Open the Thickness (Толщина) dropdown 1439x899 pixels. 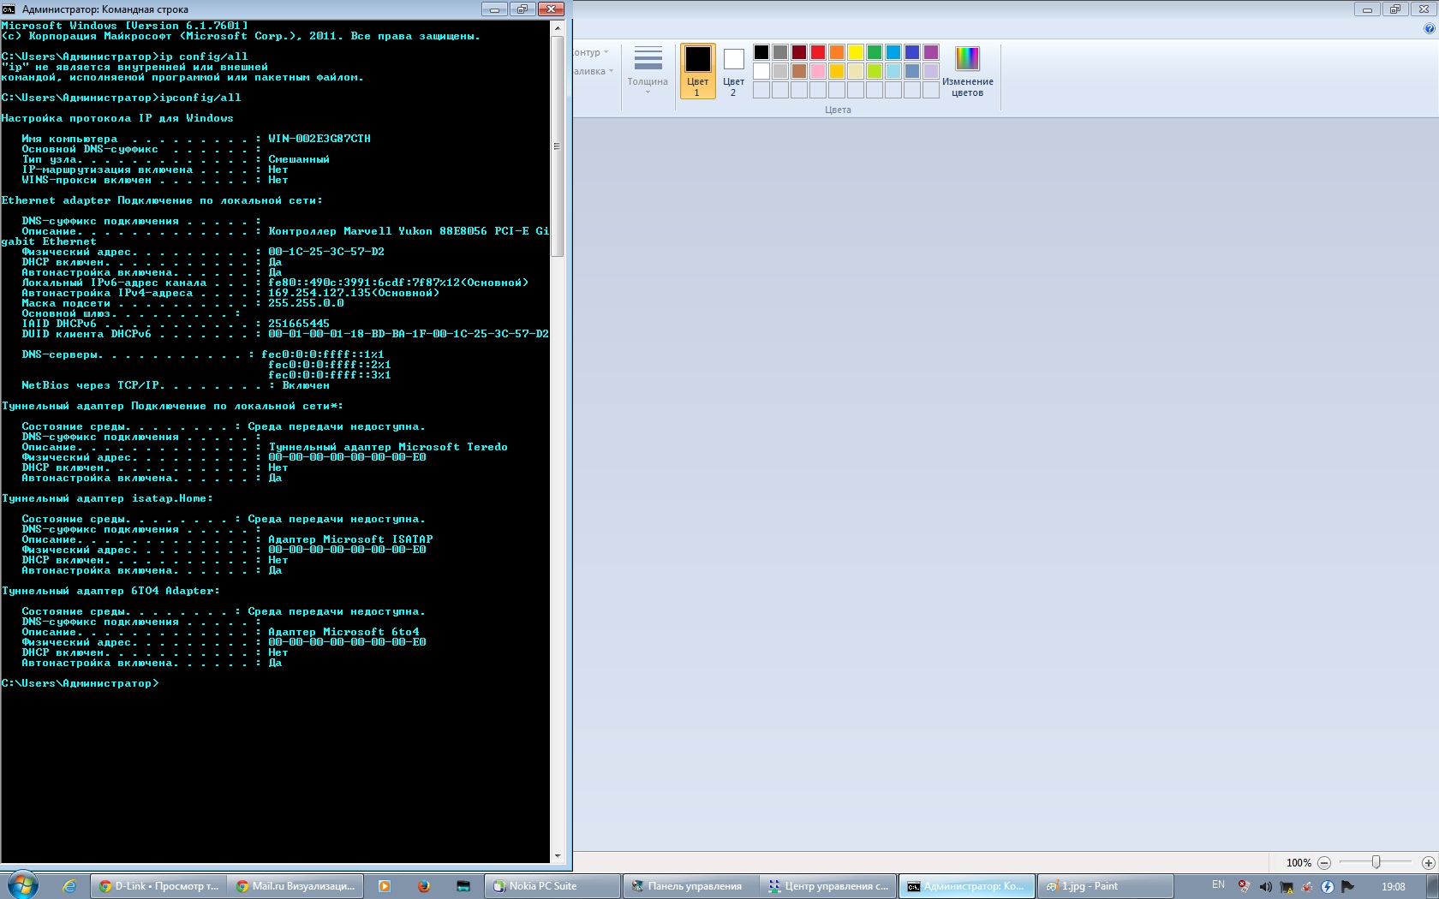pos(648,70)
